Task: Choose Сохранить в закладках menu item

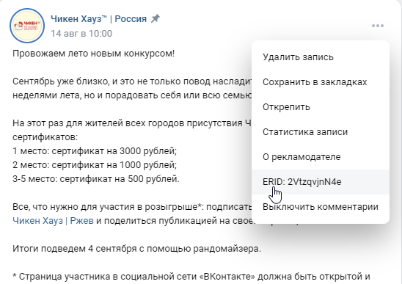Action: click(321, 82)
